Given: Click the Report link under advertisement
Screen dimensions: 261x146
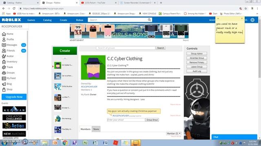Looking at the screenshot, I should (x=186, y=40).
